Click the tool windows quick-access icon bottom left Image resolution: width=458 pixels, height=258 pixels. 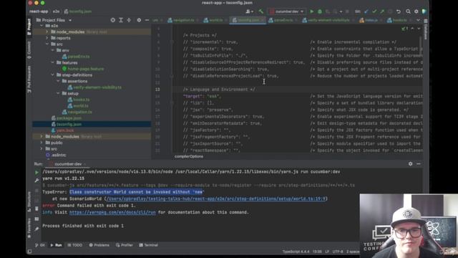[29, 252]
